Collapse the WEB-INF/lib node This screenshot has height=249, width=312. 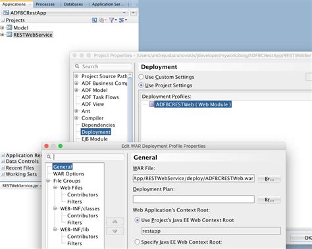click(x=55, y=229)
